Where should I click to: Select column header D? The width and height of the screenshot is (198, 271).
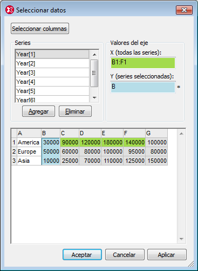pos(90,133)
